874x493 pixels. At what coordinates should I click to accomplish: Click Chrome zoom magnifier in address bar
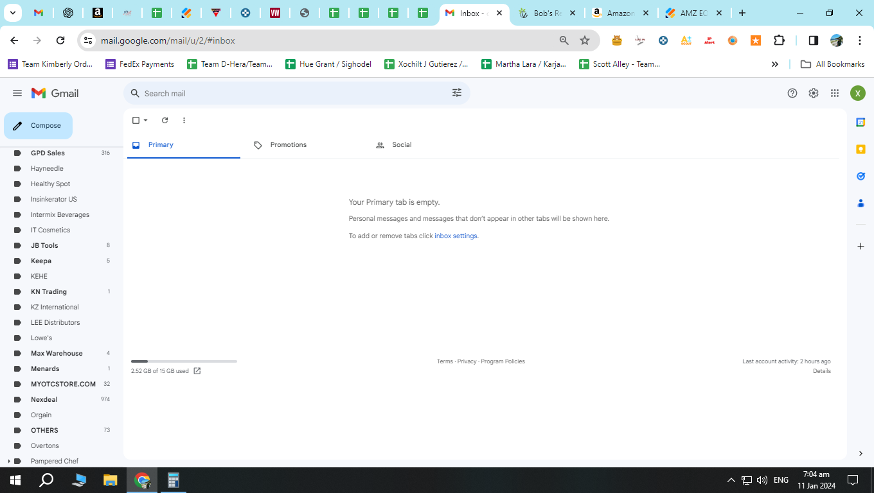coord(564,40)
